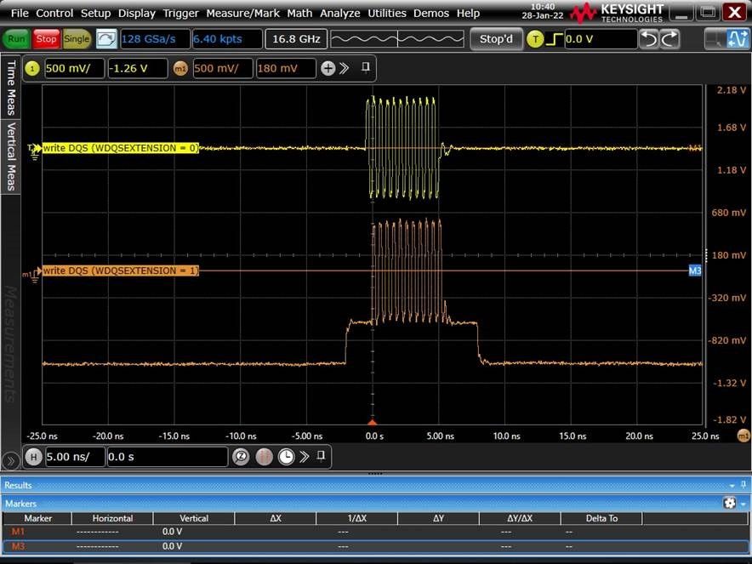The image size is (752, 564).
Task: Toggle Channel 1 display on or off
Action: [31, 69]
